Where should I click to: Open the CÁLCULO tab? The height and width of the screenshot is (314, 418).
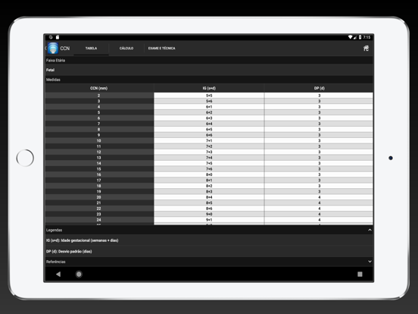[126, 49]
